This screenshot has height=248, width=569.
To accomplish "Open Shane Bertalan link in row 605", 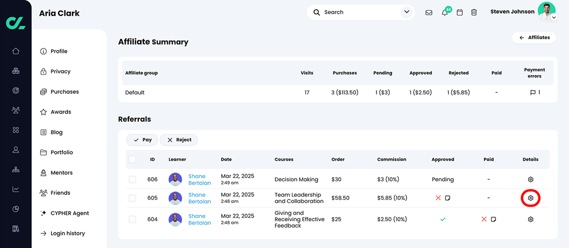I will (200, 198).
